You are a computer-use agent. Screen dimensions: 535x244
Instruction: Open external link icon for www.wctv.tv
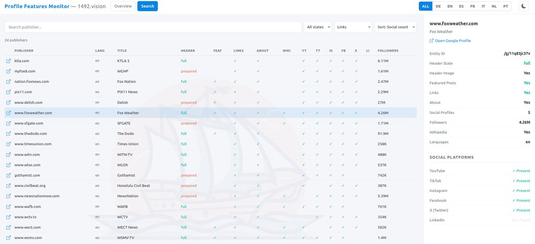[x=8, y=217]
